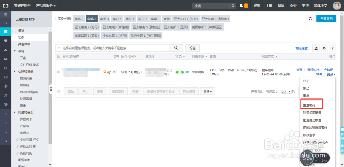Click the export list icon button
Image resolution: width=344 pixels, height=167 pixels.
pos(316,48)
